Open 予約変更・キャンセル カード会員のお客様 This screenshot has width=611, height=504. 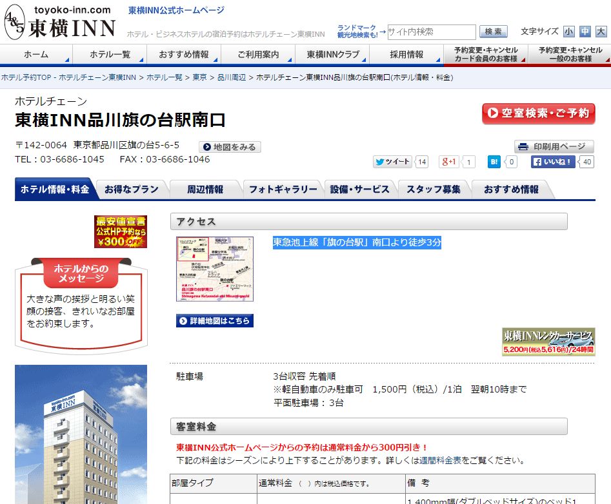pyautogui.click(x=486, y=55)
